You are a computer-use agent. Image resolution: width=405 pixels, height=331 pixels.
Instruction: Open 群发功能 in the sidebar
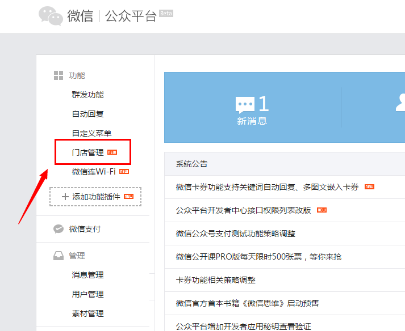point(88,95)
